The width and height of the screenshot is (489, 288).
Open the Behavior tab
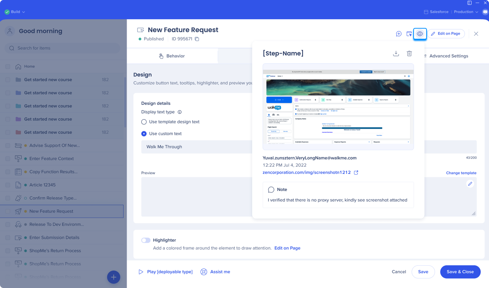tap(172, 56)
